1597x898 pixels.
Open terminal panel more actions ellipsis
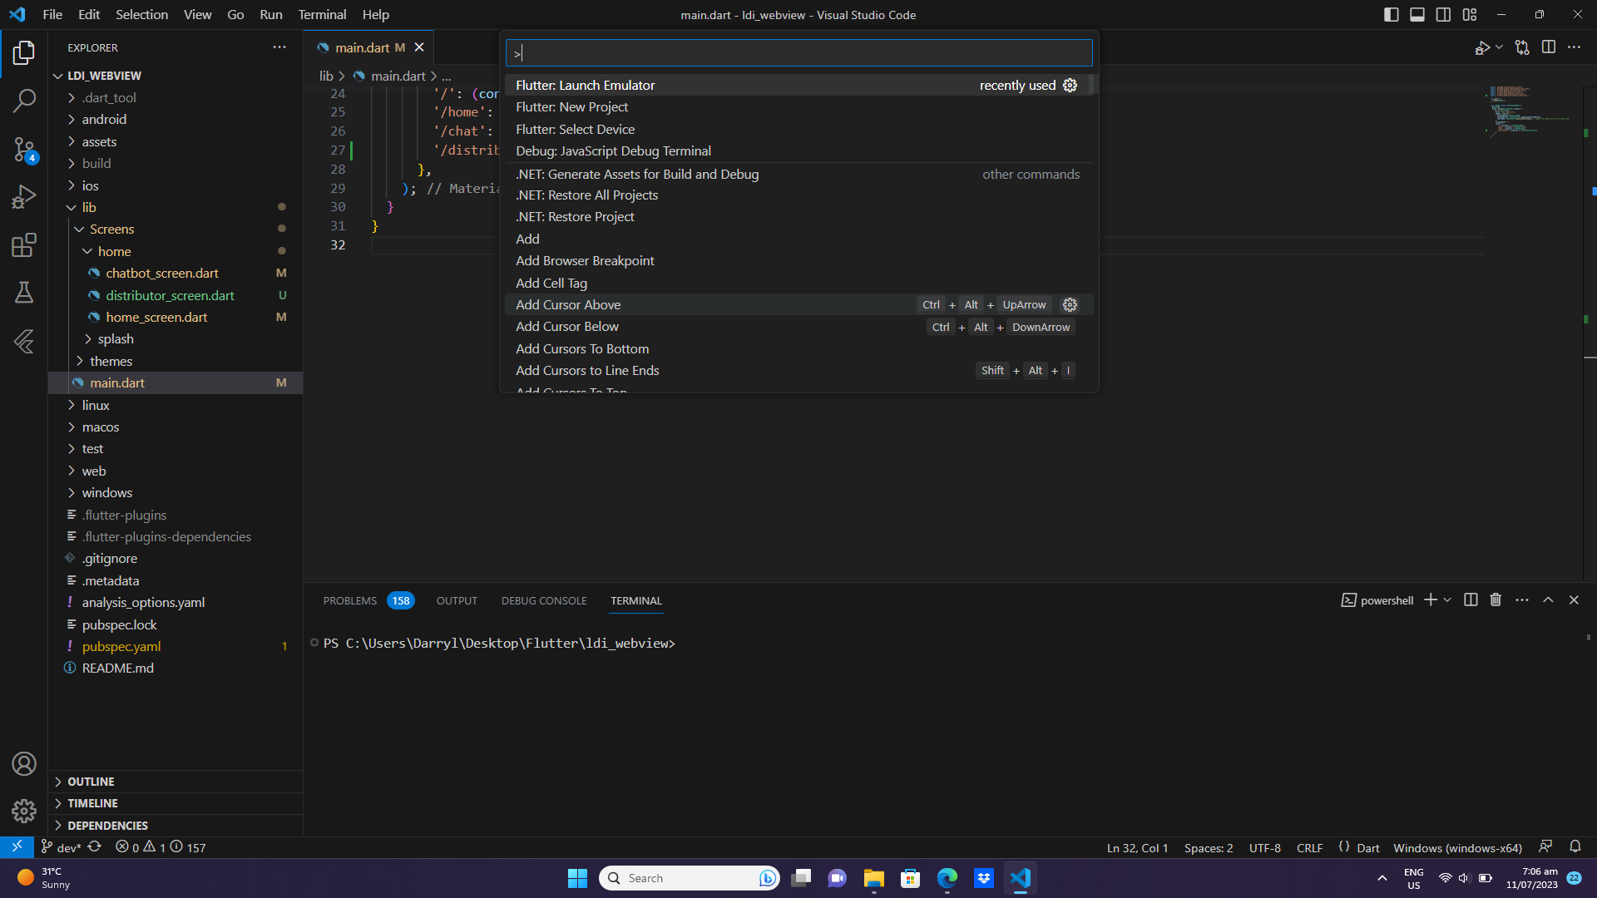tap(1522, 600)
